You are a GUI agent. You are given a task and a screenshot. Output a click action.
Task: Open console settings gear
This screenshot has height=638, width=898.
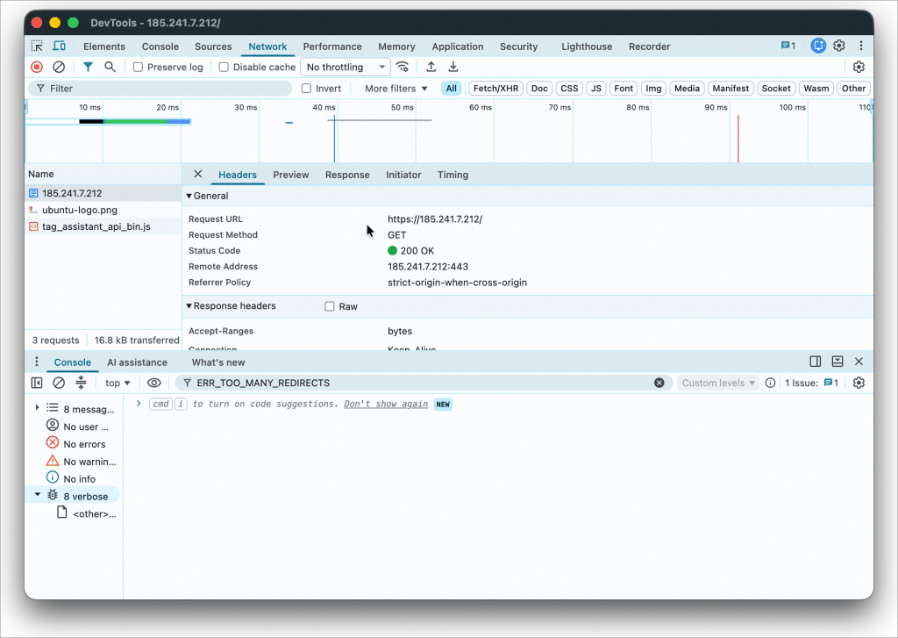coord(859,383)
